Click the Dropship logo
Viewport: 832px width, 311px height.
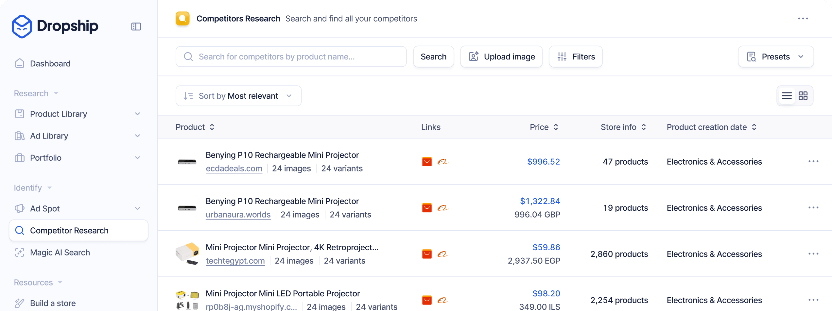tap(55, 26)
